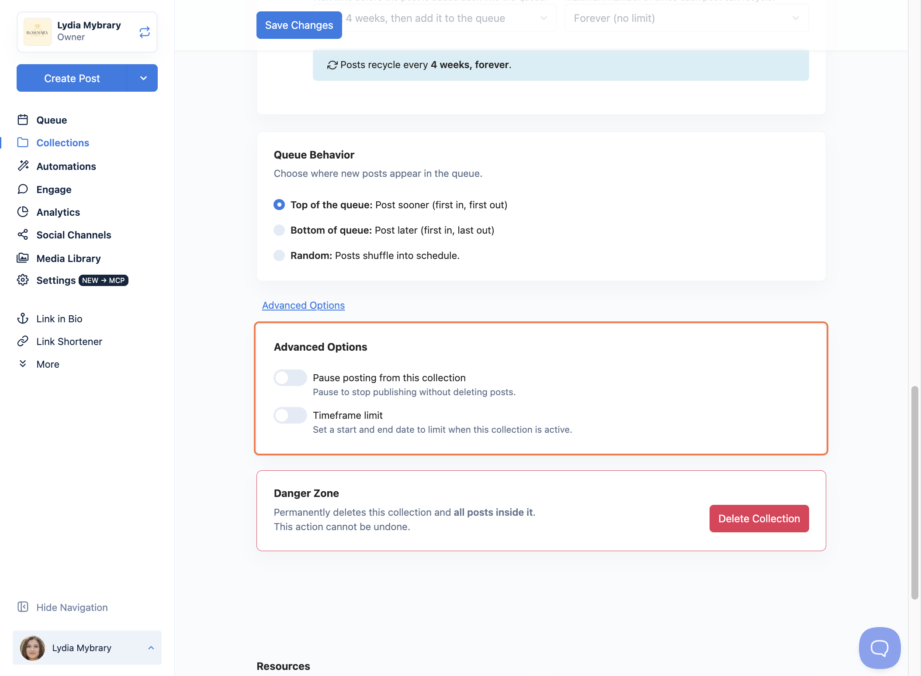Viewport: 921px width, 676px height.
Task: Click the 'Timeframe limit' label text
Action: click(348, 415)
